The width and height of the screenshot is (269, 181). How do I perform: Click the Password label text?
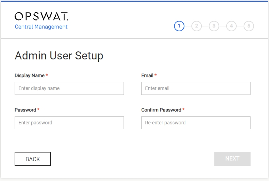pyautogui.click(x=25, y=110)
